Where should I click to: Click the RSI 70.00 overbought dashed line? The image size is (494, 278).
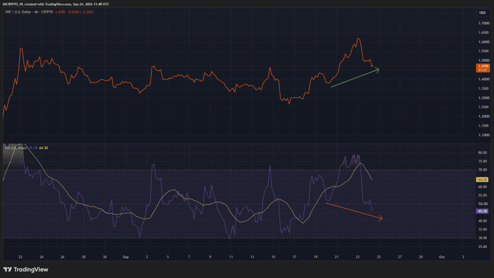238,170
